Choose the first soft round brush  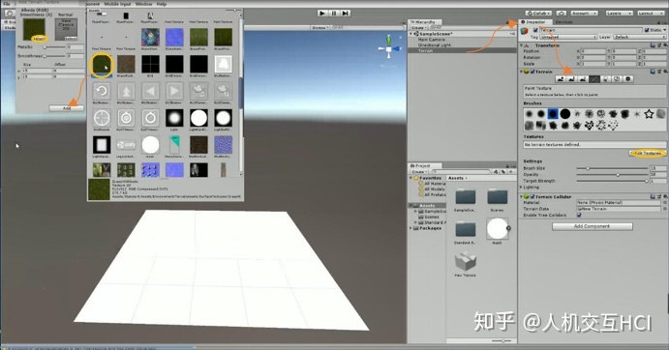click(529, 114)
